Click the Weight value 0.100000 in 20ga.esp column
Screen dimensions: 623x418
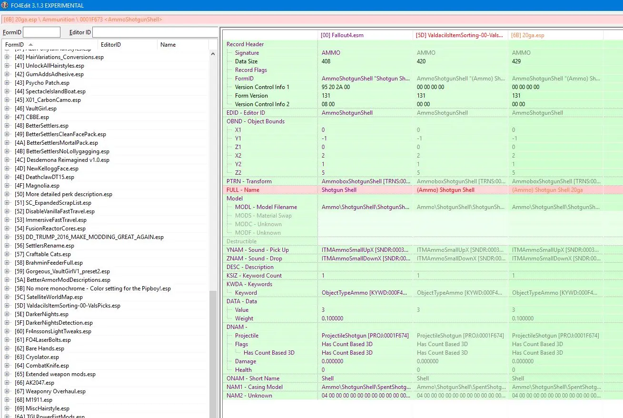tap(523, 318)
